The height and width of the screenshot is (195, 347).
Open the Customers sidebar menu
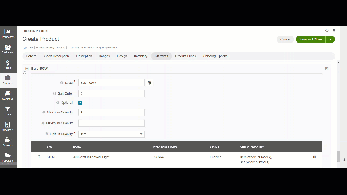[x=8, y=49]
